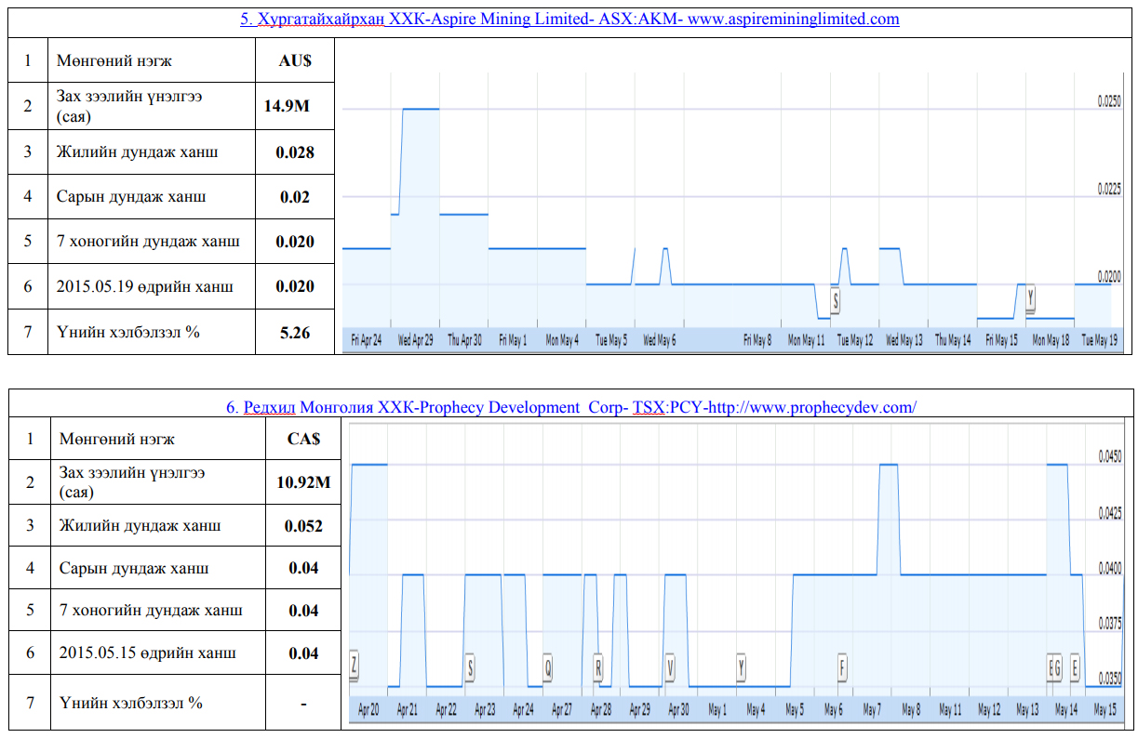Screen dimensions: 1138x738
Task: Select the Q event marker on Prophecy chart
Action: click(548, 666)
